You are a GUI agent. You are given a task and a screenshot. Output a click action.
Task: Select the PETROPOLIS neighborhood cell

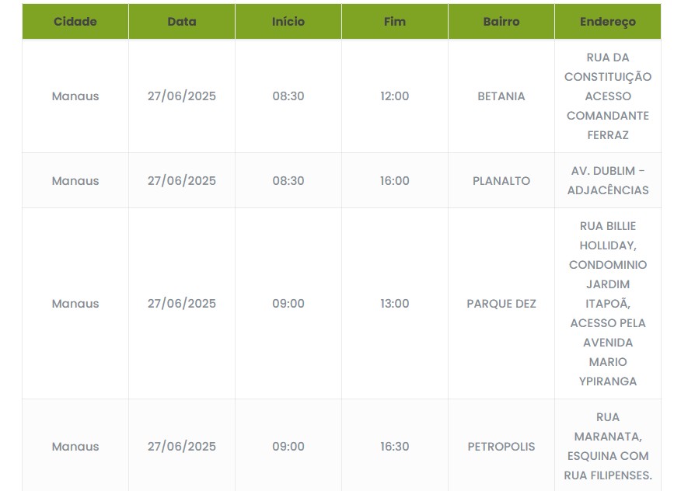(x=501, y=447)
